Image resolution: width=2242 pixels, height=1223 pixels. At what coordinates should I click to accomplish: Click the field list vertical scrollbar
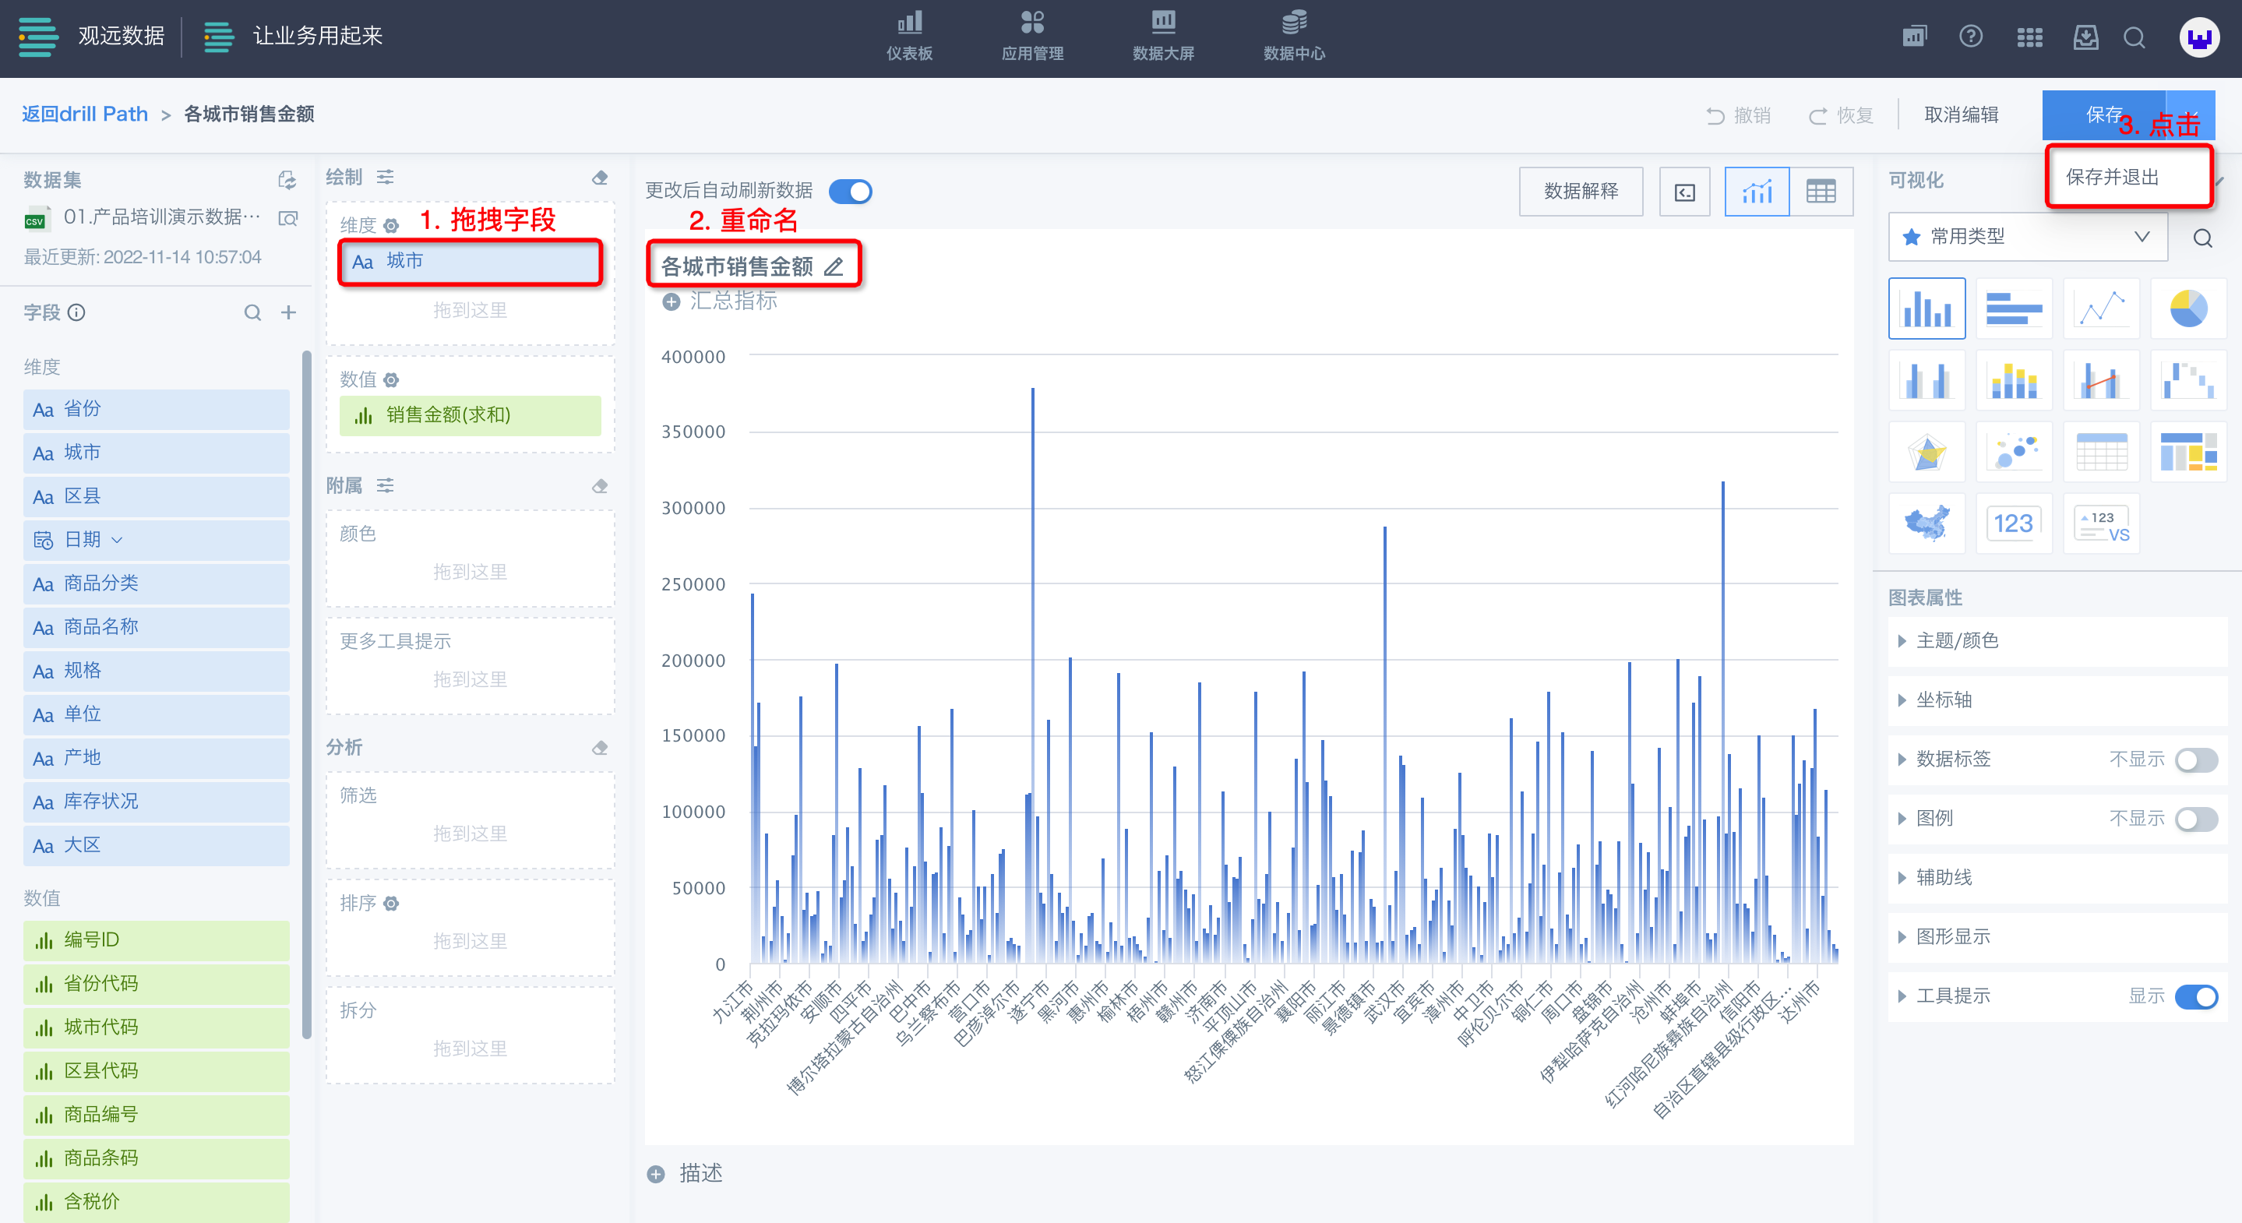coord(306,696)
